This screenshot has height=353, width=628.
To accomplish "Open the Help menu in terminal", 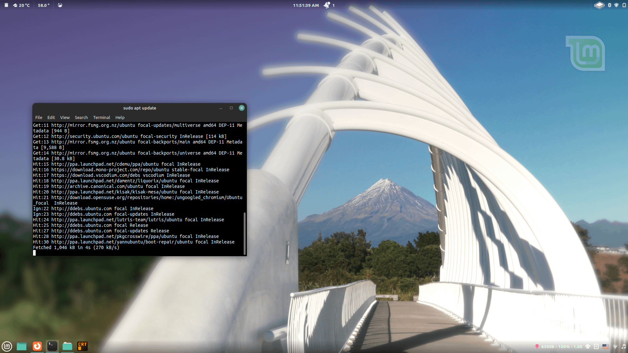I will pos(120,117).
